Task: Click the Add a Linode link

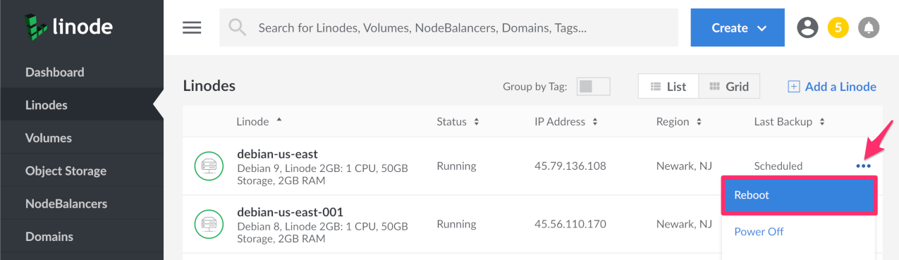Action: (840, 87)
